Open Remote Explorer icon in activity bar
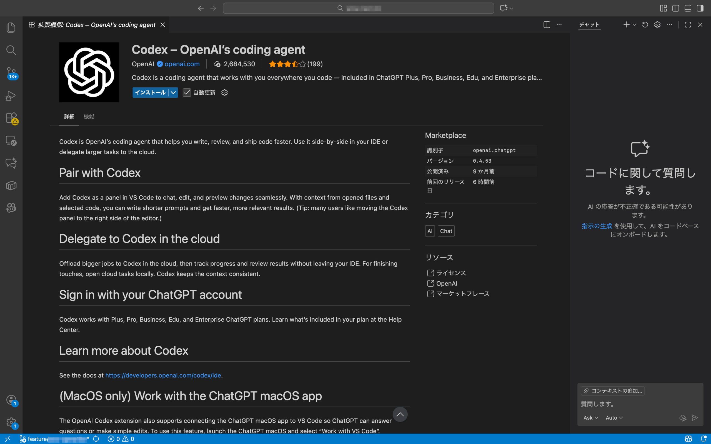Screen dimensions: 711x444 point(11,141)
